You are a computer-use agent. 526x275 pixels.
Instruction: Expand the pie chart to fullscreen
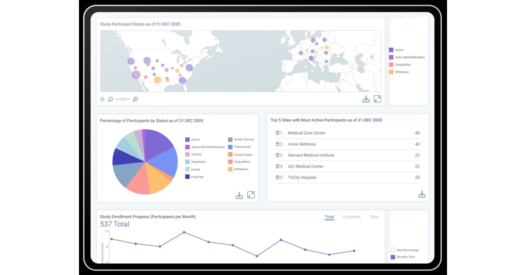251,195
